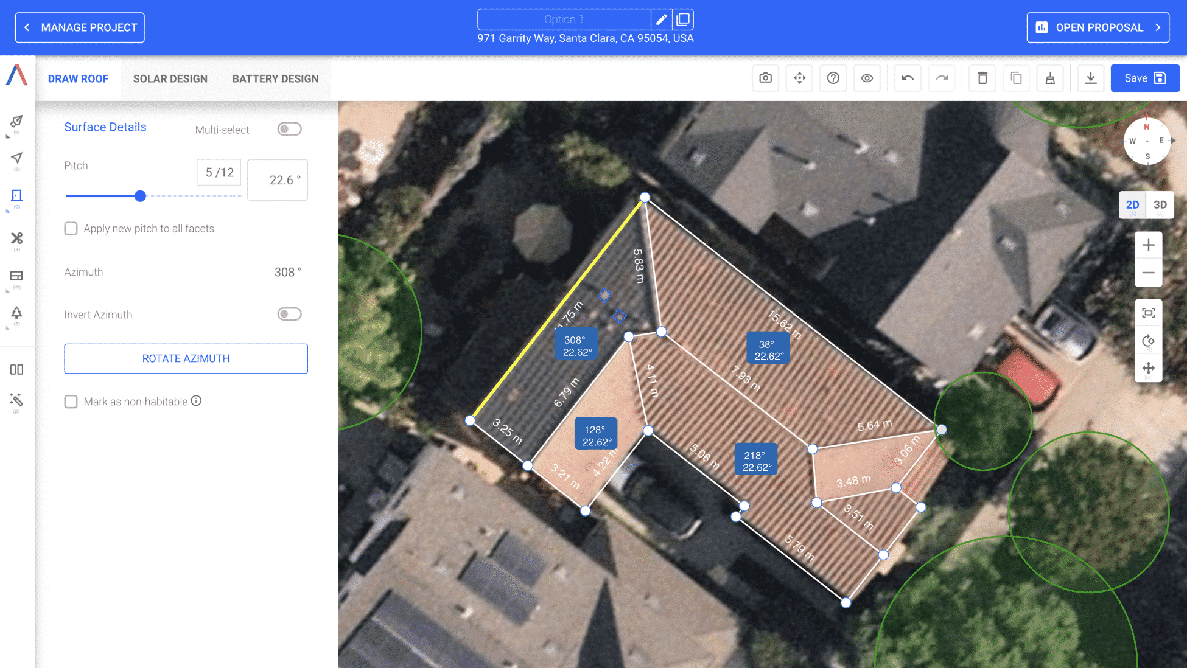Viewport: 1187px width, 668px height.
Task: Click the compass north indicator
Action: point(1147,127)
